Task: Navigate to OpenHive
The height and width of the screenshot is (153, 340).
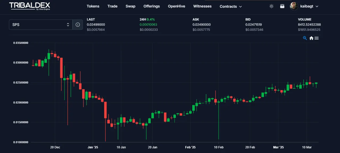Action: pyautogui.click(x=177, y=6)
